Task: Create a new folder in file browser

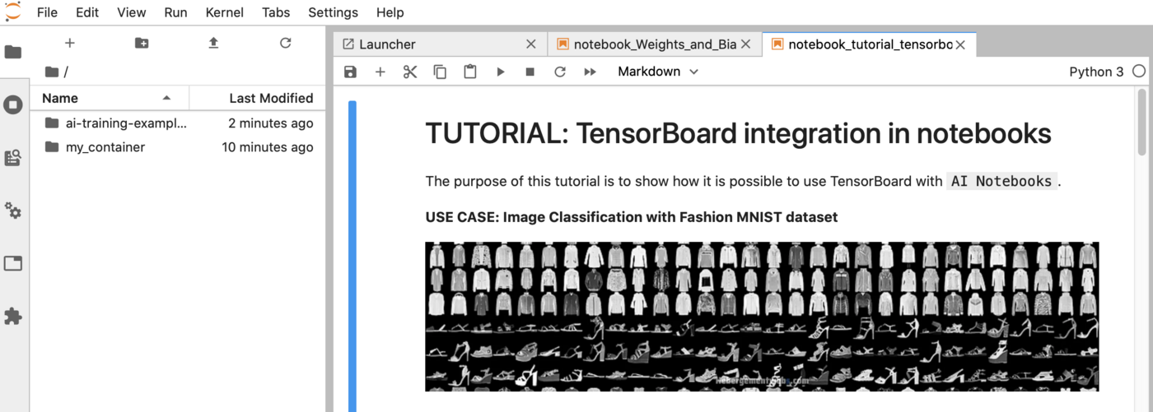Action: pos(142,43)
